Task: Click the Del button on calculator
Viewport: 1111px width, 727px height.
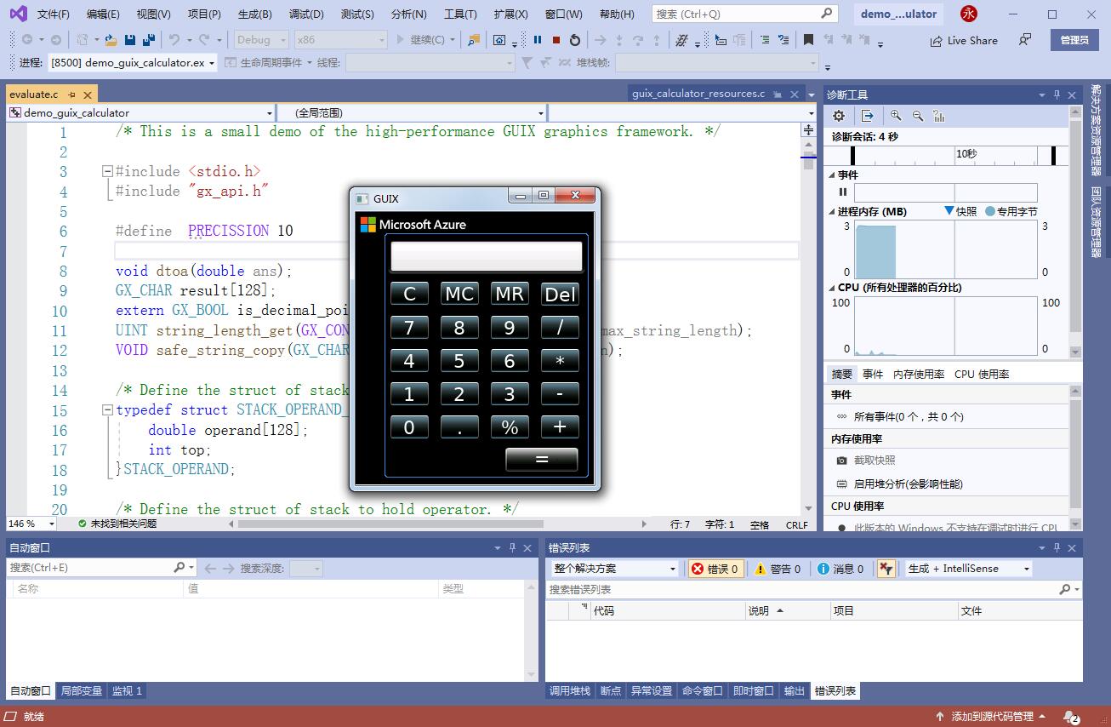Action: tap(560, 294)
